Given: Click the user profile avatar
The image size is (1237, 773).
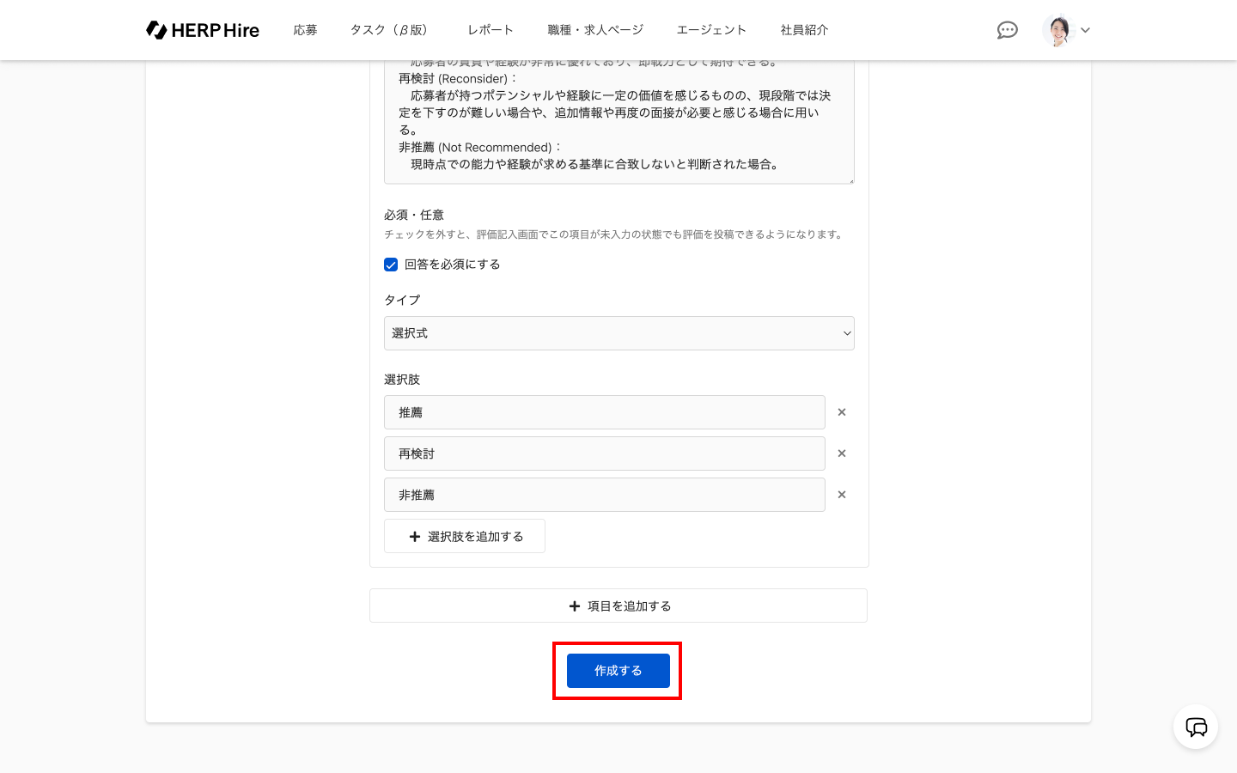Looking at the screenshot, I should 1058,30.
